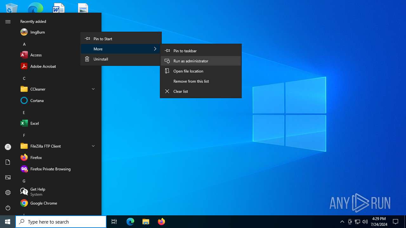Open Documents from Start sidebar

(x=8, y=162)
